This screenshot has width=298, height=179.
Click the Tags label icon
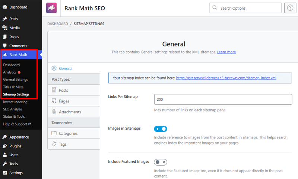[54, 144]
